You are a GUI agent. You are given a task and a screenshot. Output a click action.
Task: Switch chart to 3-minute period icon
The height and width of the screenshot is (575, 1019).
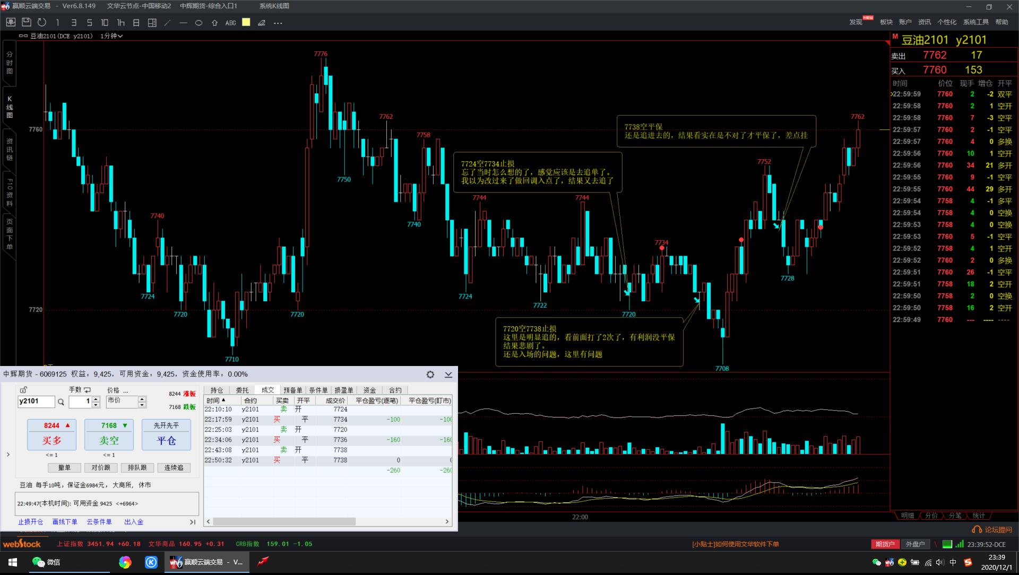(74, 22)
